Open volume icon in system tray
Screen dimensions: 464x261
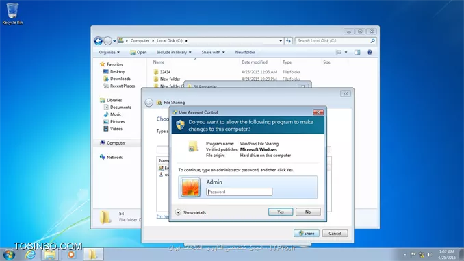[429, 254]
